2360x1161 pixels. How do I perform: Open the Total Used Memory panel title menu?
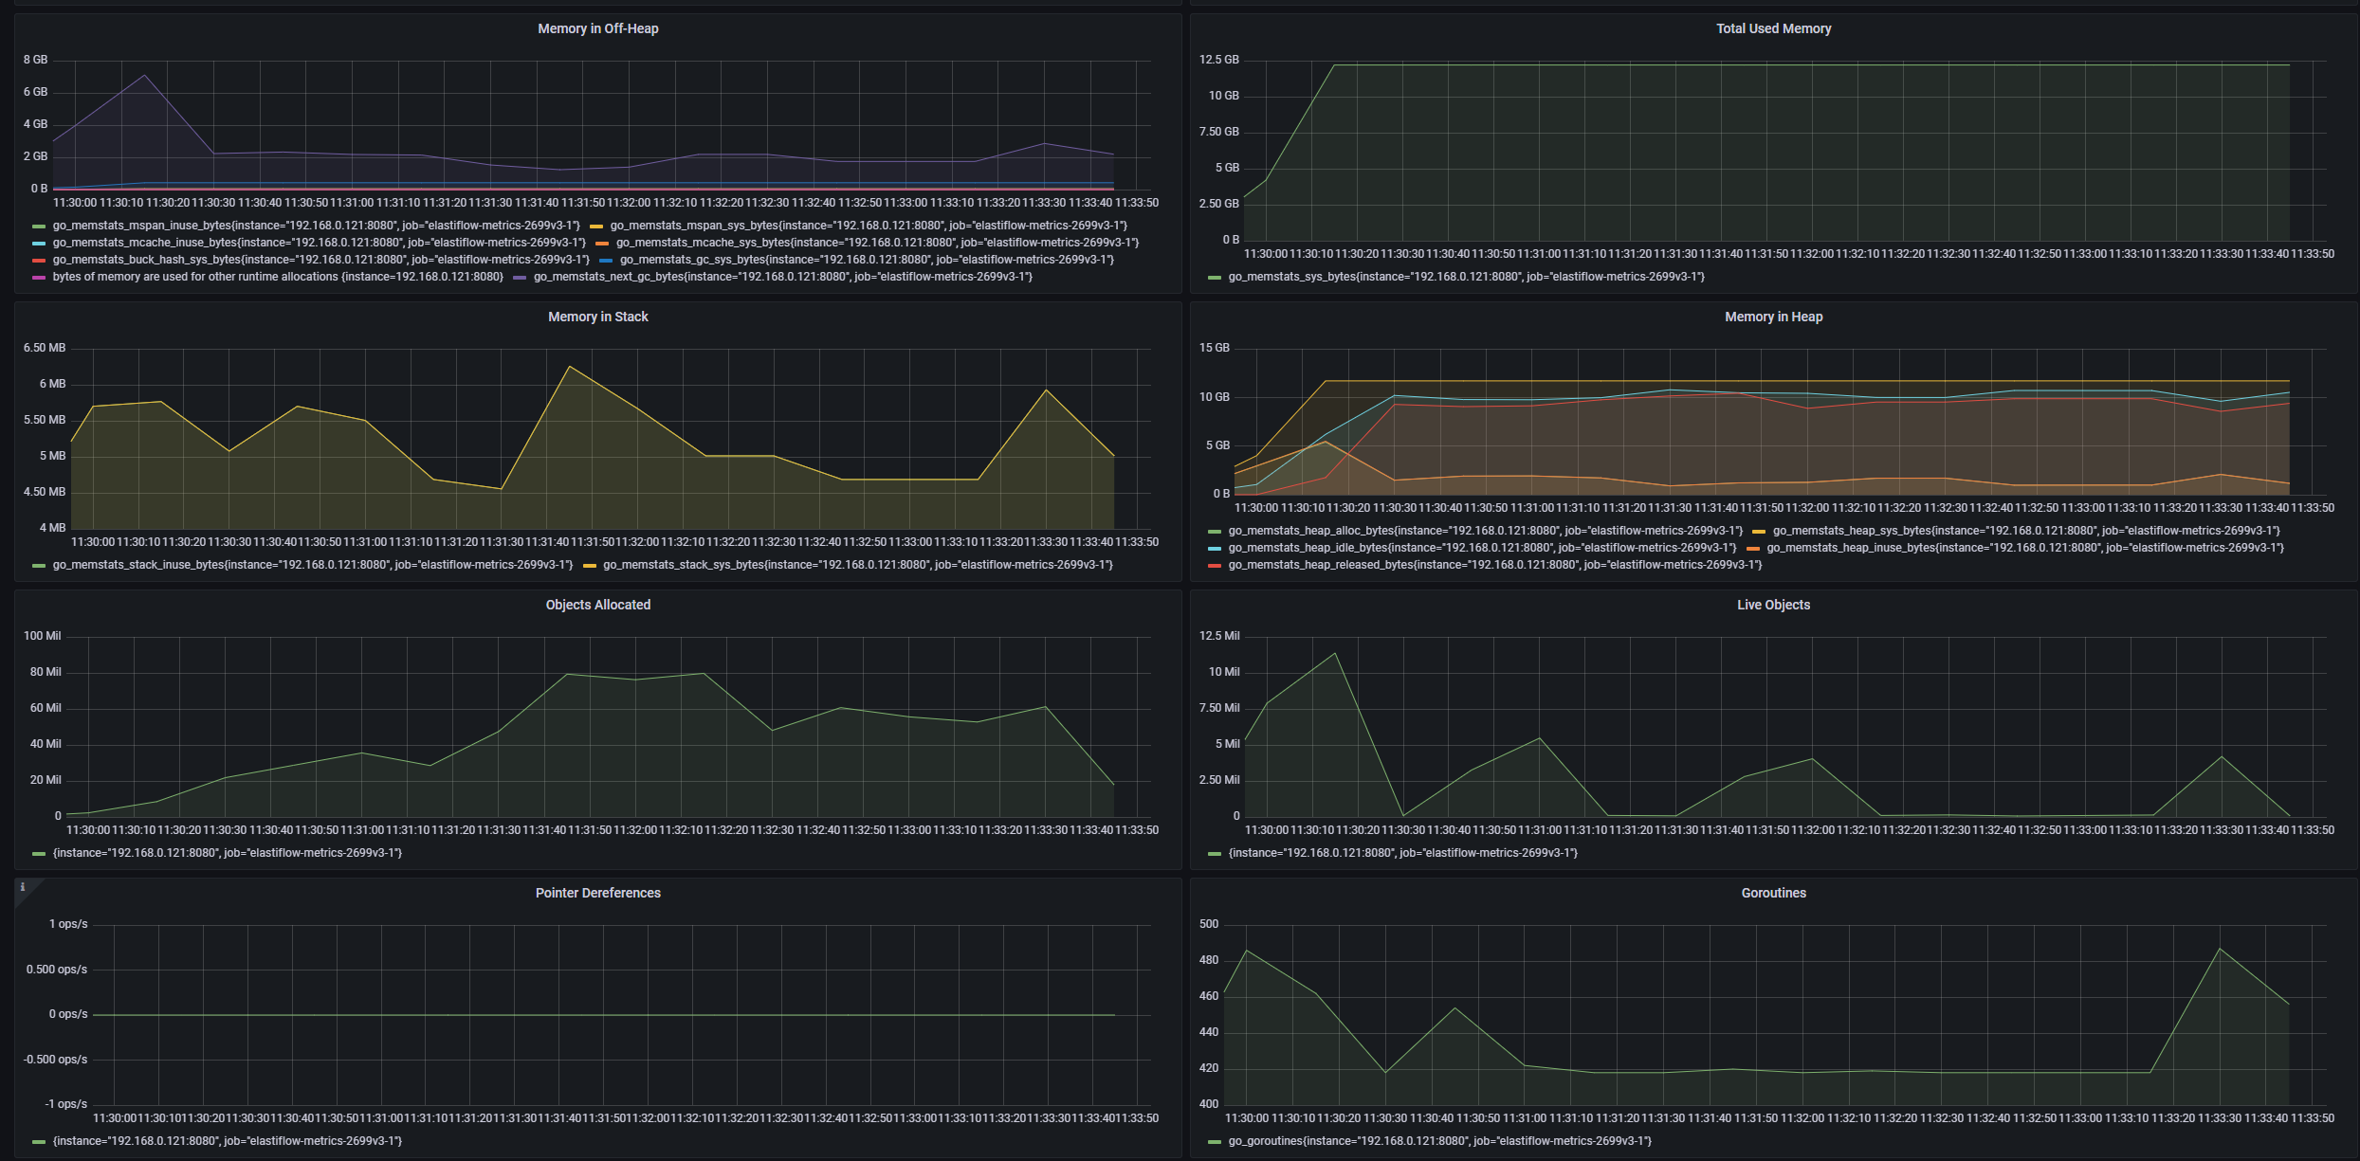click(x=1773, y=28)
